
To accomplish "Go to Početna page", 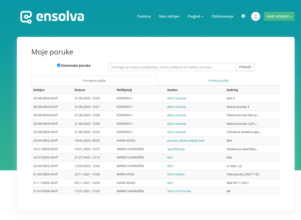I will click(x=144, y=16).
